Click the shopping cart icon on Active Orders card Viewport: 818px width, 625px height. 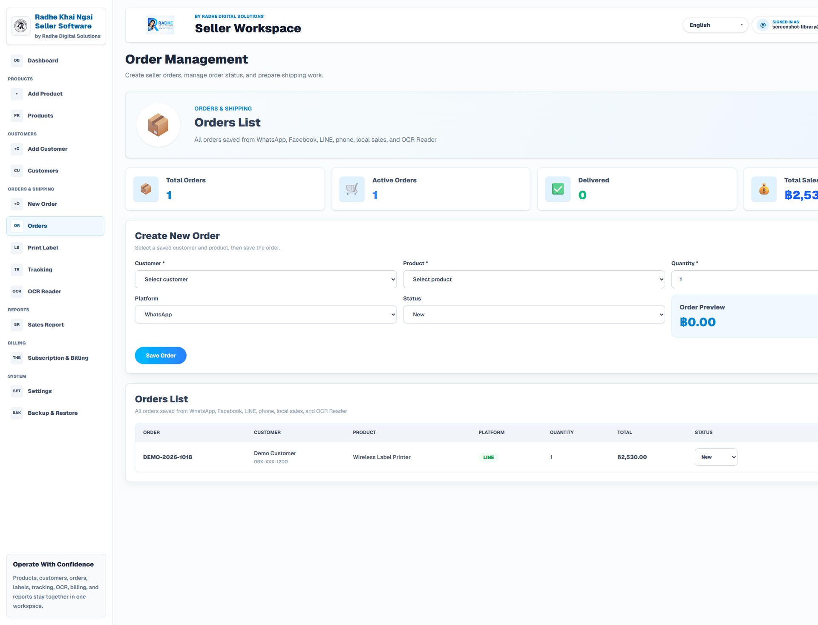click(352, 189)
